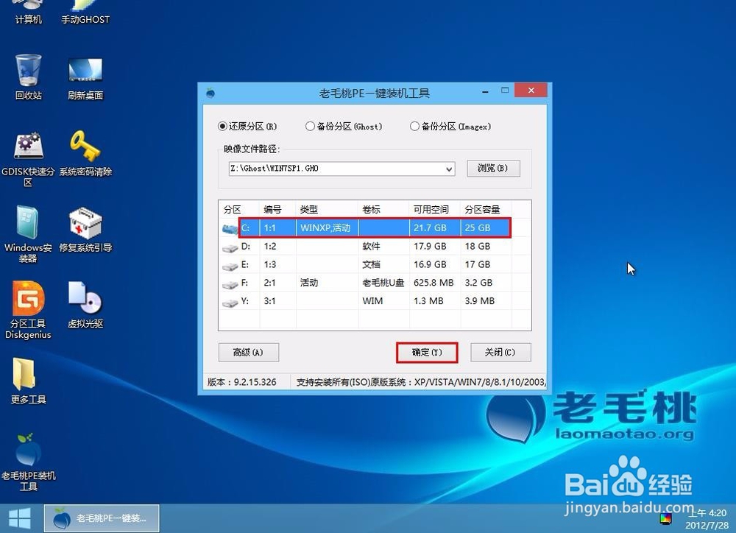Minimize the 老毛桃PE一键装机工具 window
The width and height of the screenshot is (736, 533).
tap(485, 91)
